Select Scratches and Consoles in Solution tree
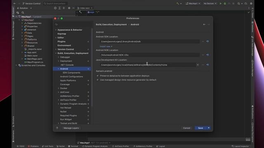This screenshot has width=264, height=148. point(33,65)
